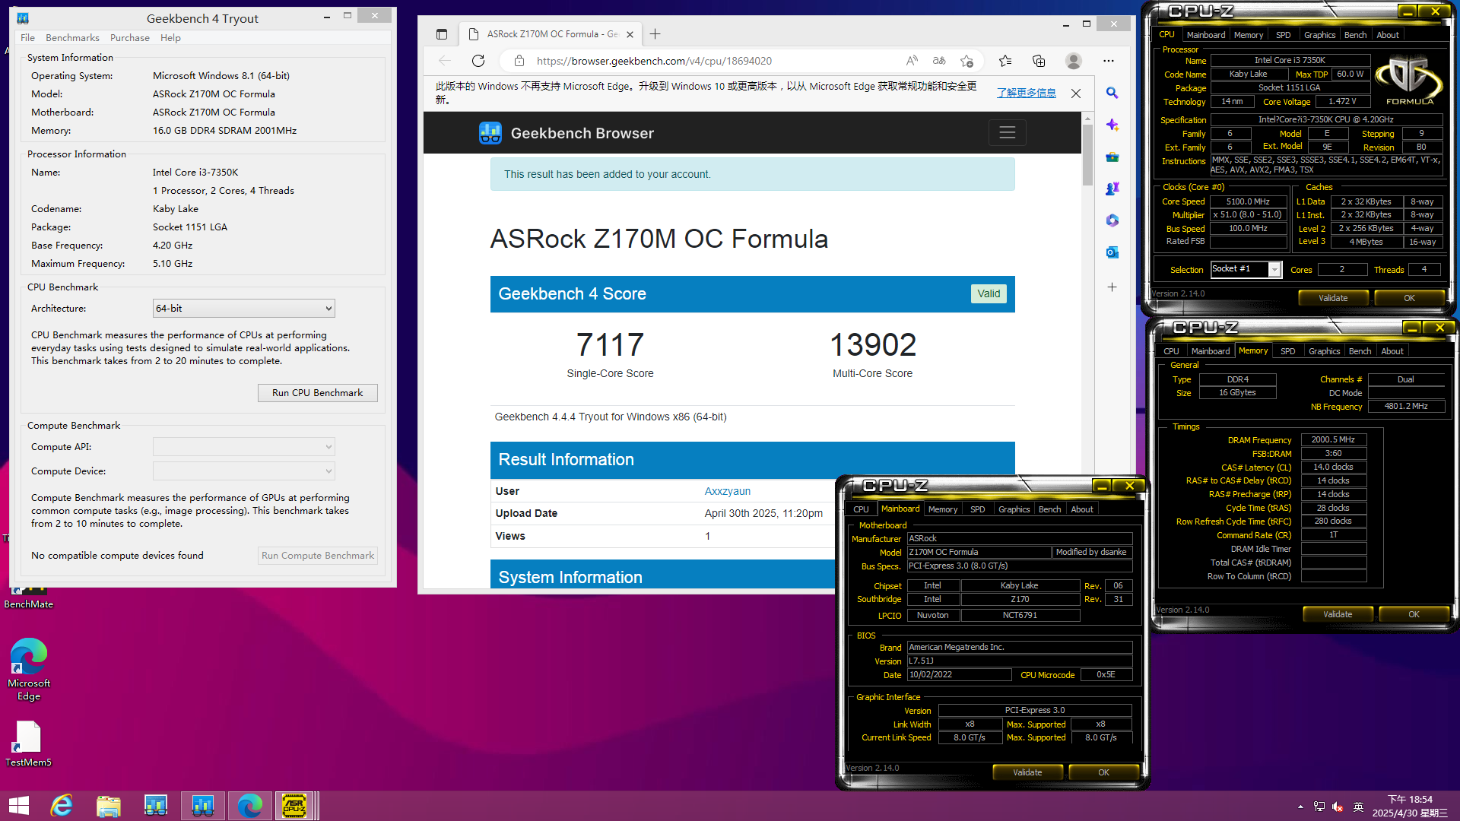The height and width of the screenshot is (821, 1460).
Task: Open File Explorer from taskbar
Action: (109, 806)
